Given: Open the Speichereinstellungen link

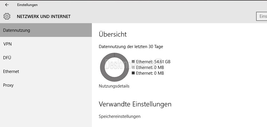Looking at the screenshot, I should pos(119,116).
